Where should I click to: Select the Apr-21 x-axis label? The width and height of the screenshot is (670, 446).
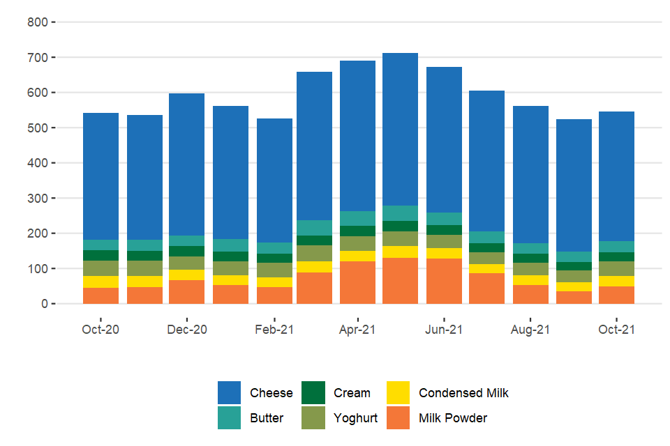(358, 330)
